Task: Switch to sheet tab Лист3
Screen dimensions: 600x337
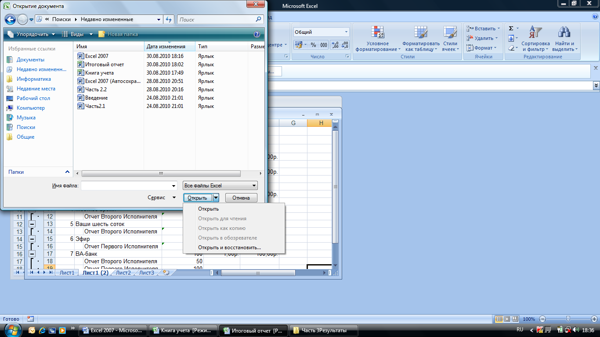Action: (x=147, y=272)
